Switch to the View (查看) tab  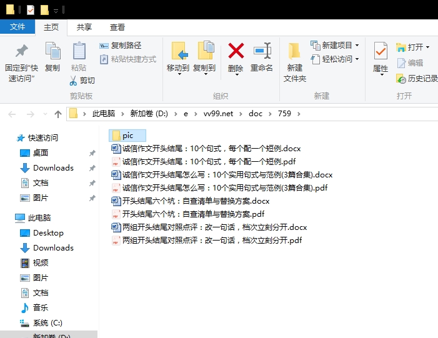(x=117, y=27)
